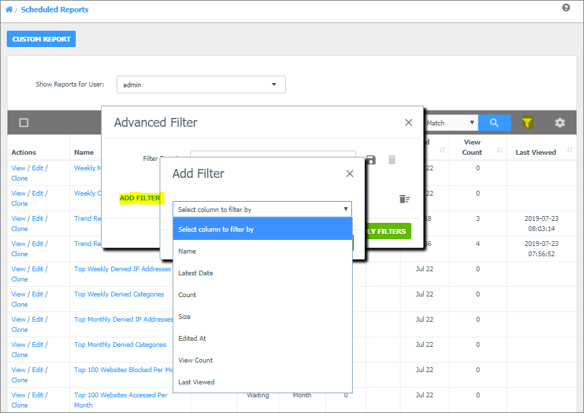Viewport: 584px width, 413px height.
Task: Select Latest Date from the column list
Action: coord(263,273)
